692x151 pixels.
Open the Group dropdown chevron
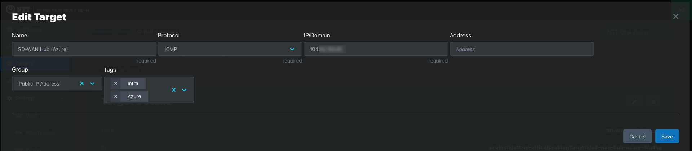(x=92, y=83)
